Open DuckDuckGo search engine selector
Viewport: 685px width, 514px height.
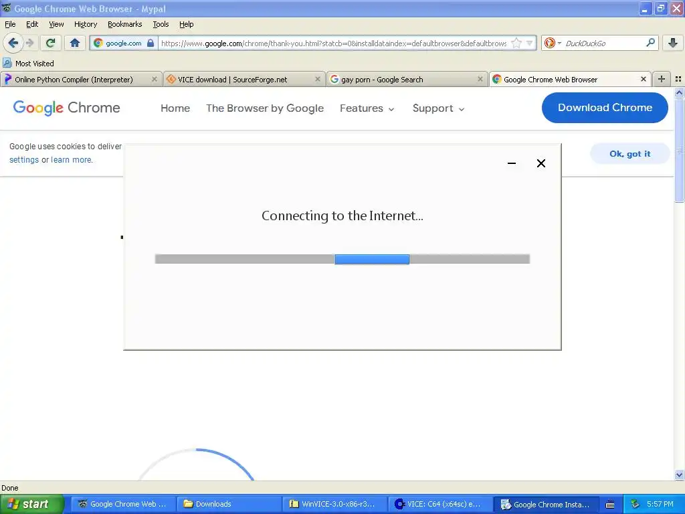(552, 43)
